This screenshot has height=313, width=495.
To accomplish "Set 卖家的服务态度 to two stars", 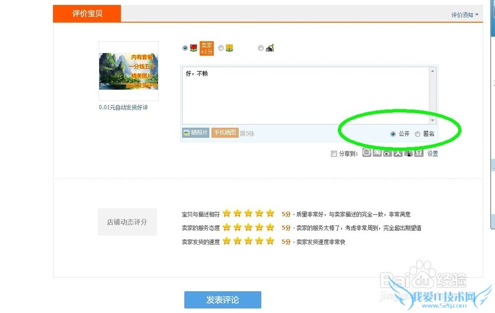I will pyautogui.click(x=238, y=227).
